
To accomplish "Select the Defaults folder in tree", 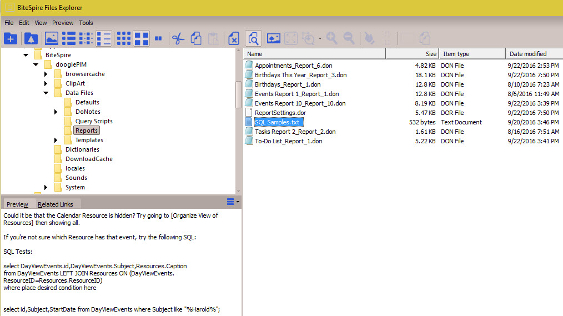I will pyautogui.click(x=87, y=102).
